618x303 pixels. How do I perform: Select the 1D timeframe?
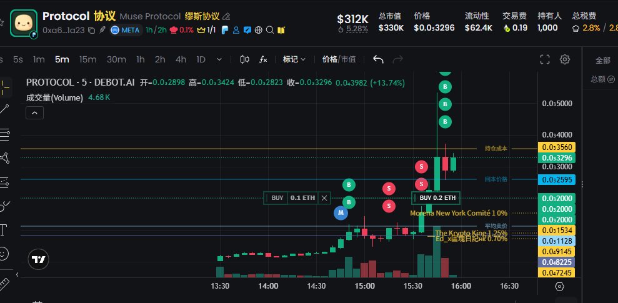point(201,59)
